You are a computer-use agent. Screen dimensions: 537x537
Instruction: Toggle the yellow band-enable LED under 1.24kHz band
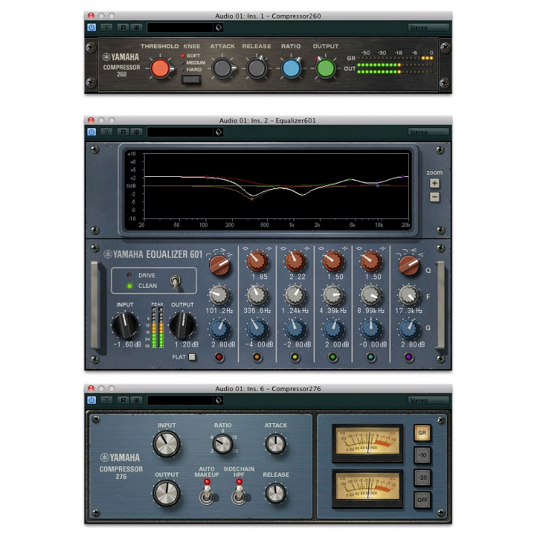click(295, 357)
